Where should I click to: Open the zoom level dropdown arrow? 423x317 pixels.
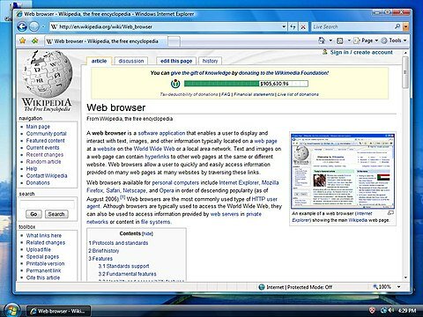pos(398,287)
